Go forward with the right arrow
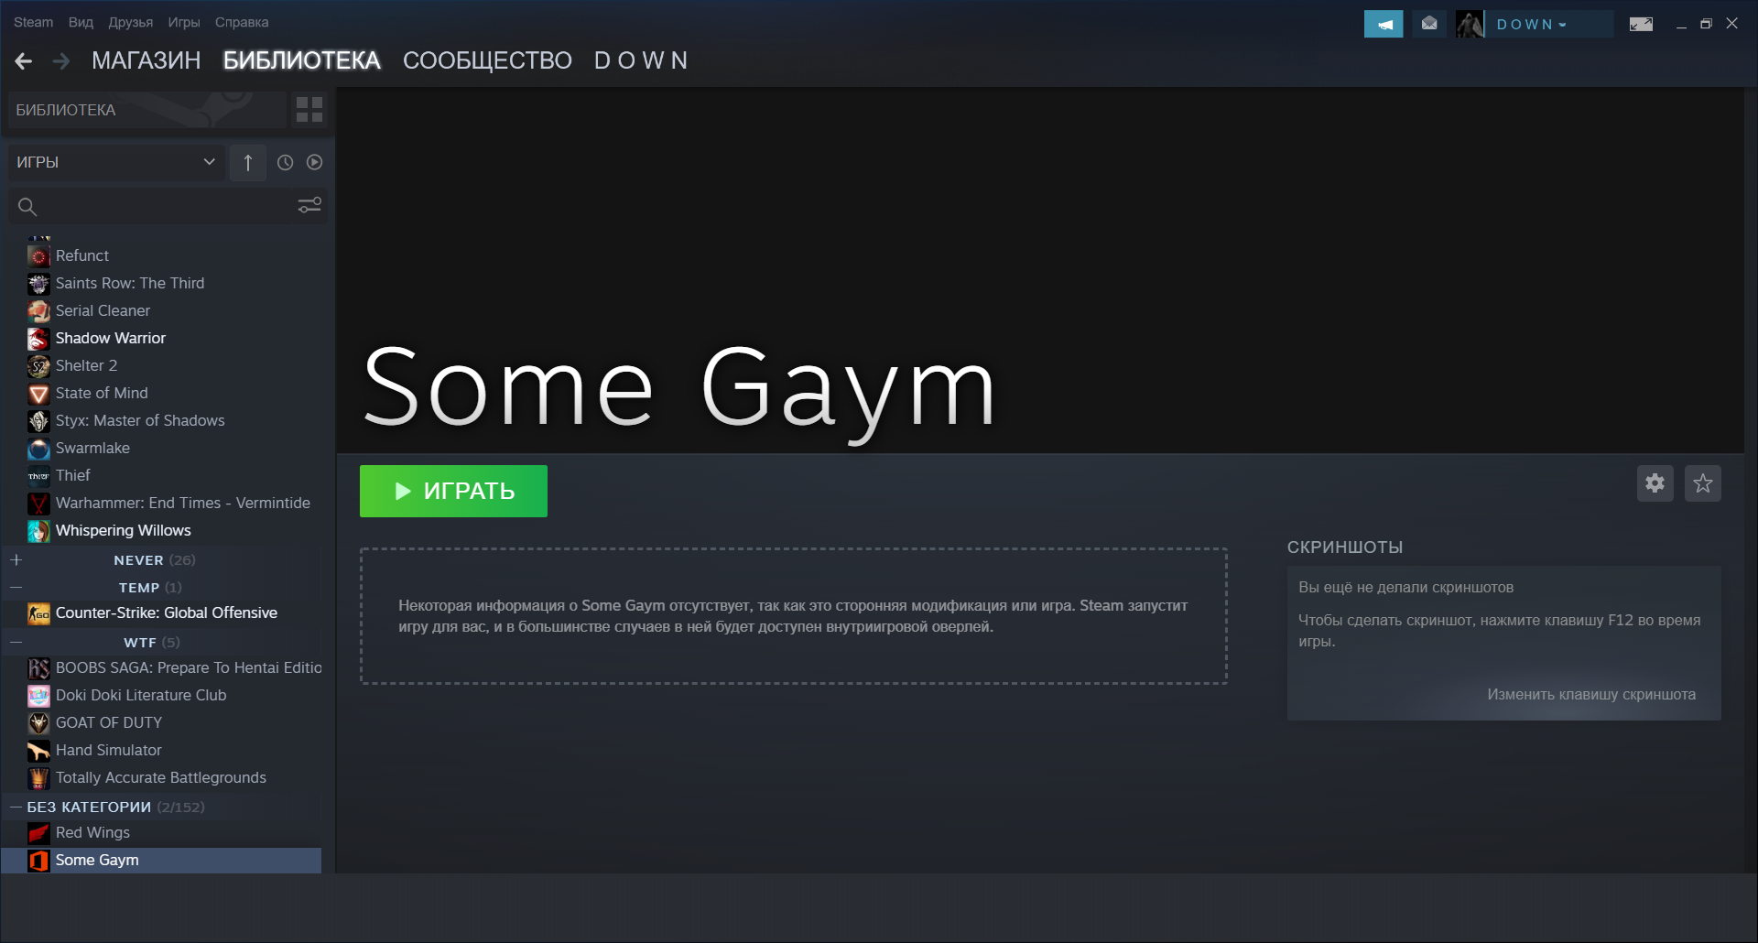1758x943 pixels. click(61, 61)
